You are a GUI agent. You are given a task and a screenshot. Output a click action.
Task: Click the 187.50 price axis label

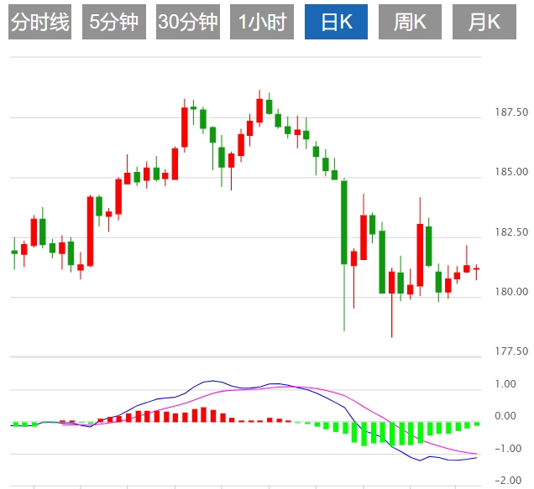coord(511,112)
